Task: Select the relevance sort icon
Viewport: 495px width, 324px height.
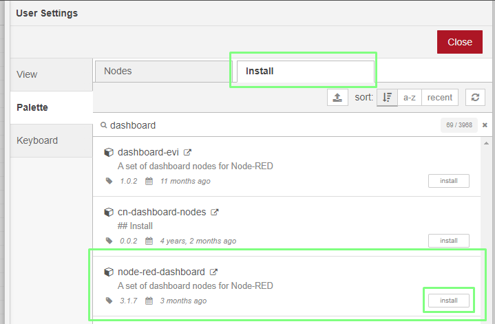Action: click(387, 97)
